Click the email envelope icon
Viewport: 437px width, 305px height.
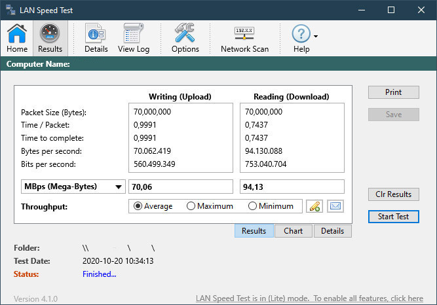coord(335,206)
